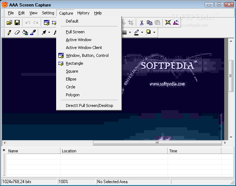Close the open Capture menu
Screen dimensions: 236x186
66,13
